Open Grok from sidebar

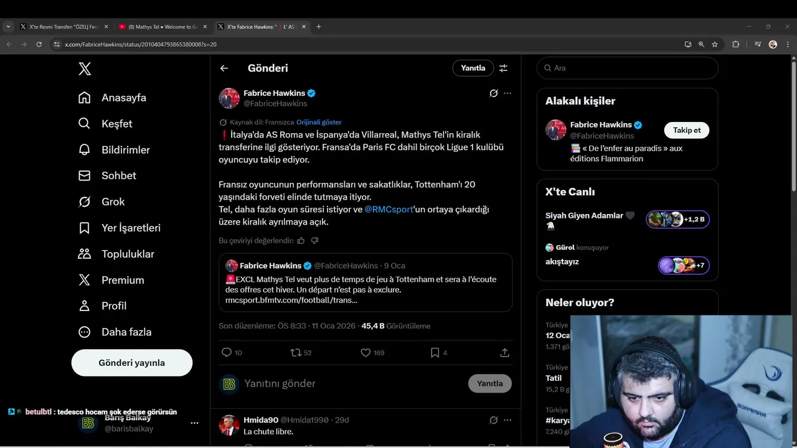(101, 202)
